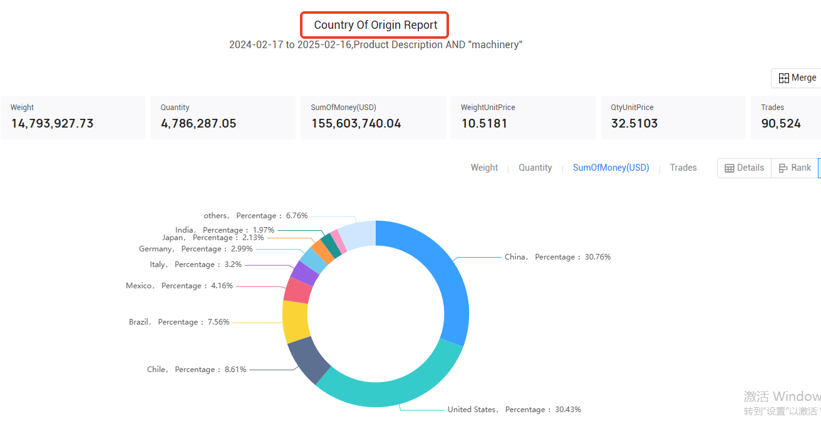
Task: Open the Rank view
Action: (795, 168)
